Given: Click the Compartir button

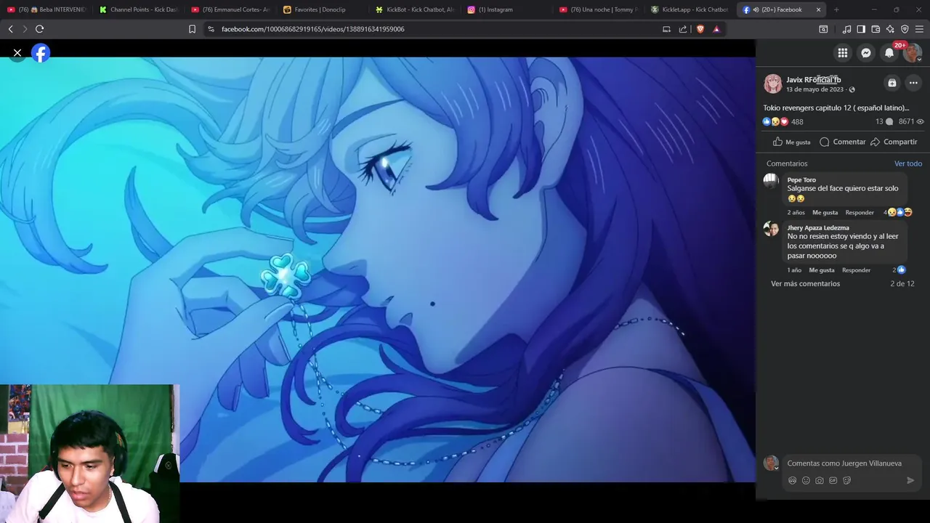Looking at the screenshot, I should click(894, 142).
